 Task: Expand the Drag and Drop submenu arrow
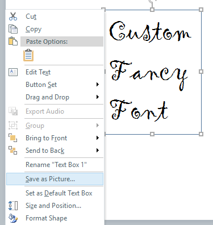pyautogui.click(x=98, y=97)
